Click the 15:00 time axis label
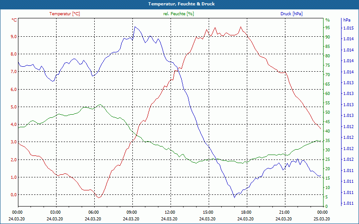 [208, 212]
